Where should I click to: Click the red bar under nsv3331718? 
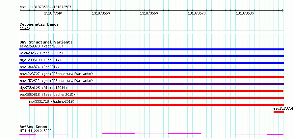(x=157, y=105)
